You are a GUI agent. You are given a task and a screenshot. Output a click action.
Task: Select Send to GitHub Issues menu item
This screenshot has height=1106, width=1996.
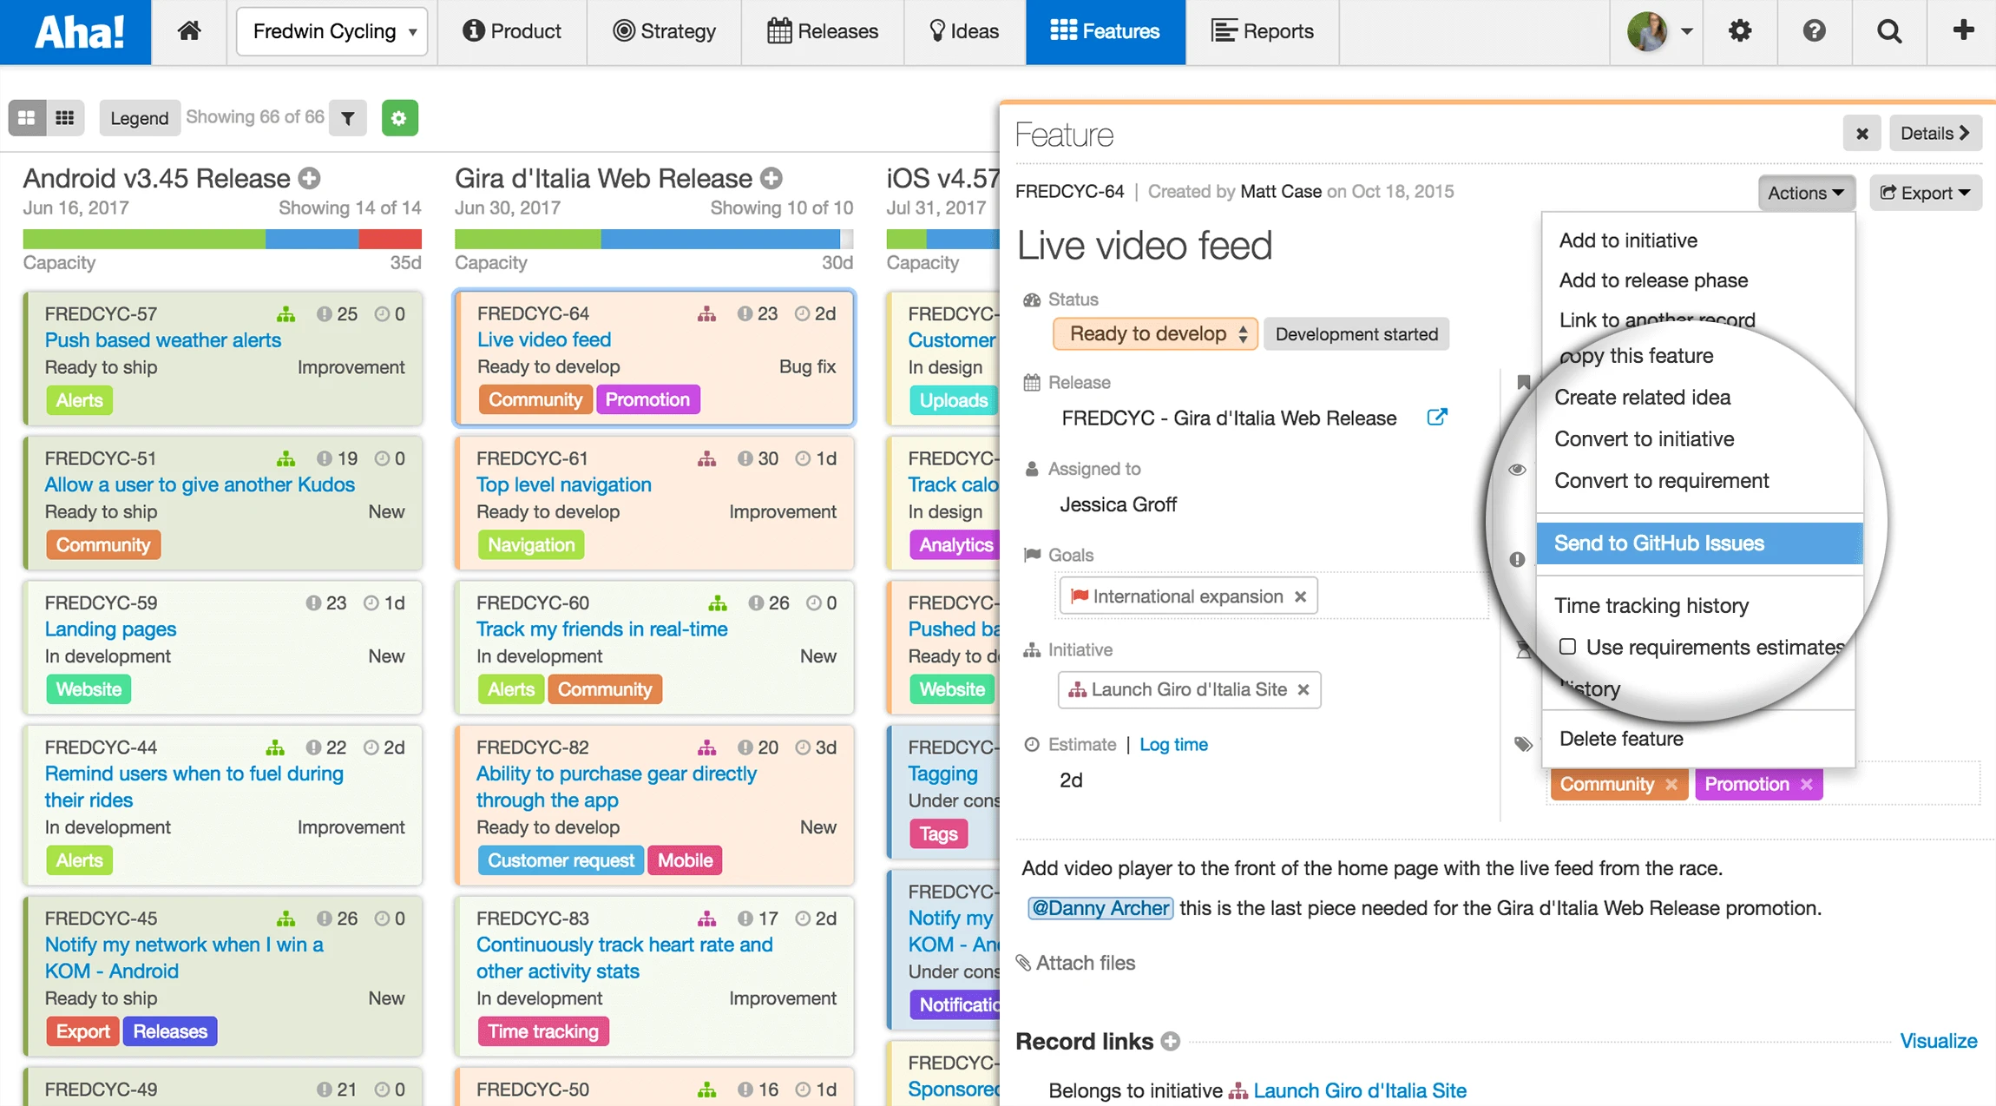coord(1658,543)
